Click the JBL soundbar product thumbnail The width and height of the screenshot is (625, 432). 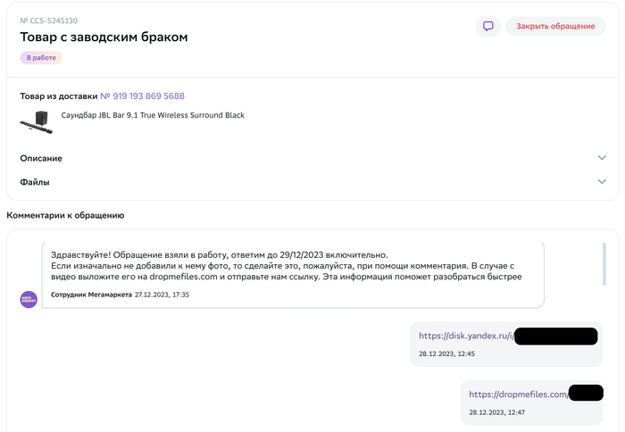[37, 121]
